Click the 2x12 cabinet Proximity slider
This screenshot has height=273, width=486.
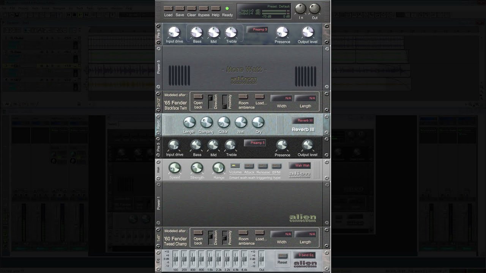point(224,102)
